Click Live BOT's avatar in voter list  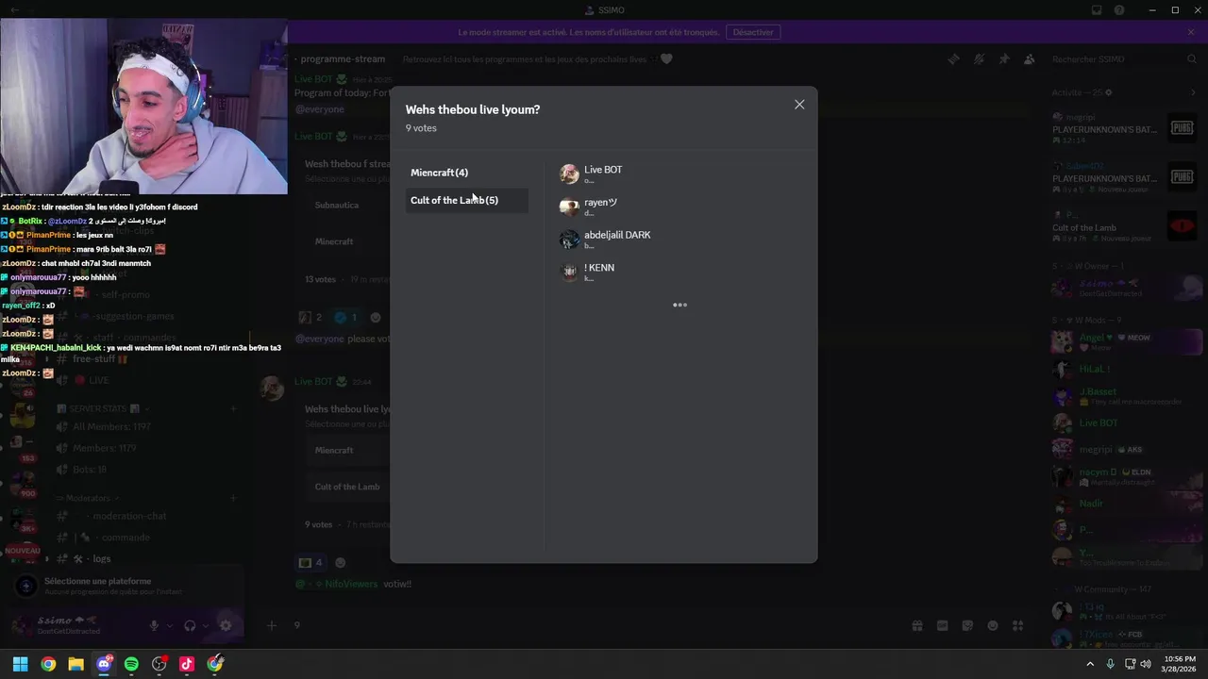(569, 174)
